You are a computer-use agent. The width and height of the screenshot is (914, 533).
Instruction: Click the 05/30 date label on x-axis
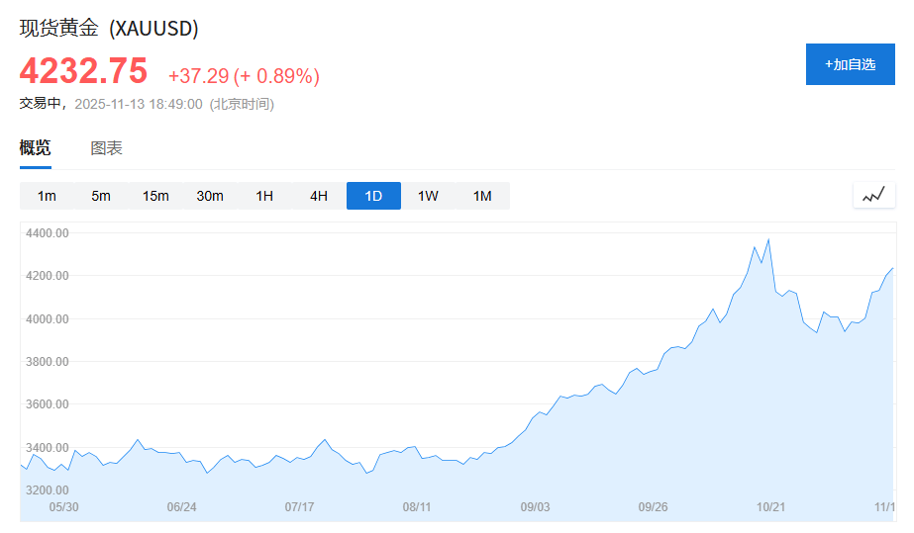pyautogui.click(x=63, y=507)
